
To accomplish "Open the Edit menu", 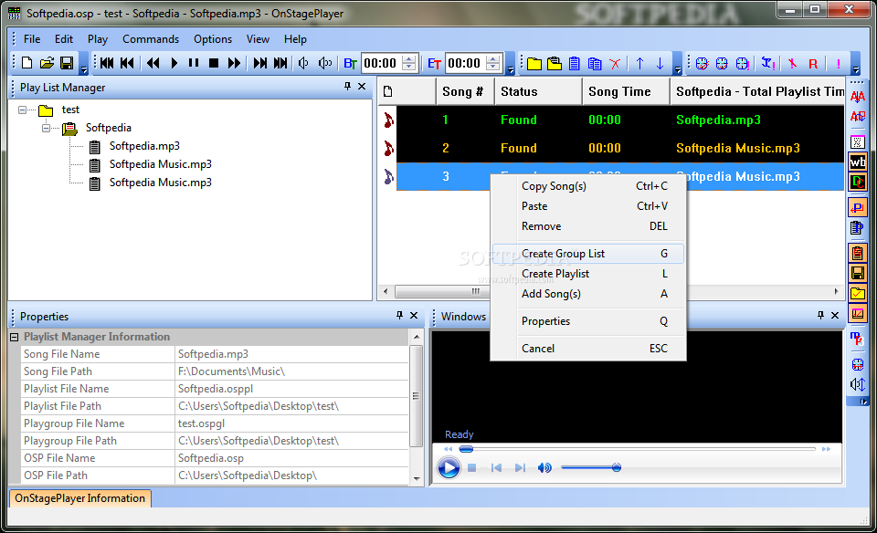I will (64, 39).
